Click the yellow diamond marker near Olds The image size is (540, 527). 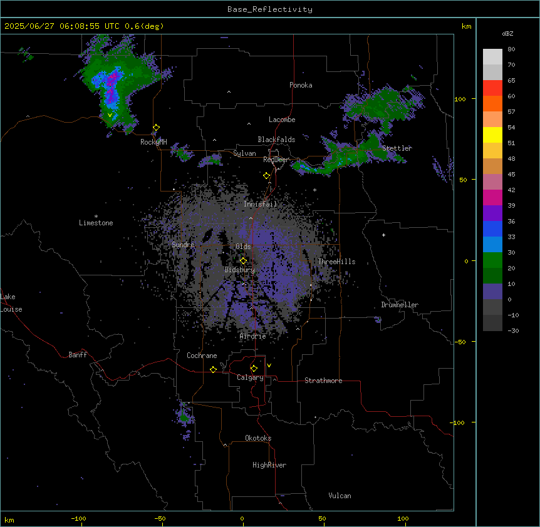coord(243,261)
